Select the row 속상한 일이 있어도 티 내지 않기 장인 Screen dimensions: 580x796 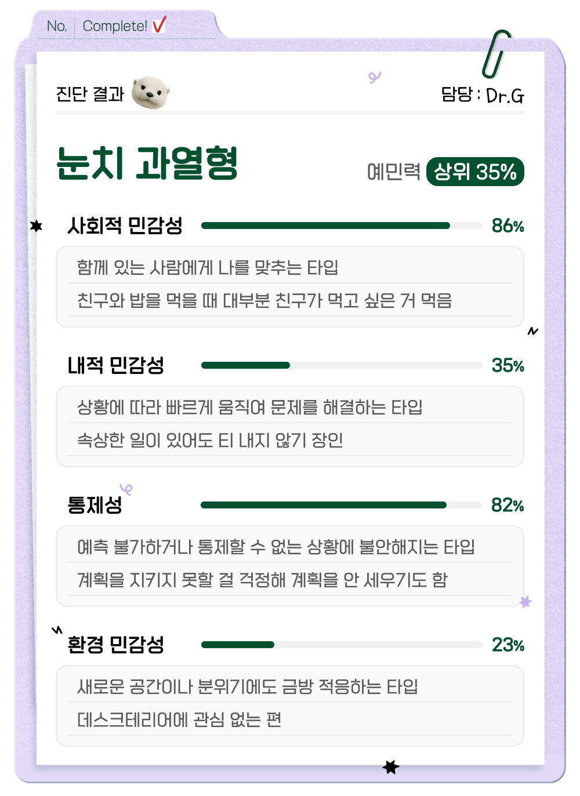tap(210, 440)
